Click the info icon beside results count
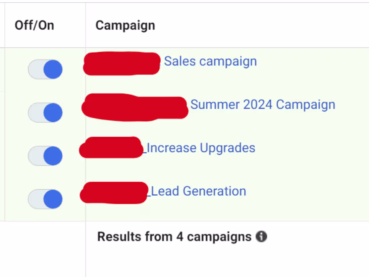369x277 pixels. tap(261, 236)
